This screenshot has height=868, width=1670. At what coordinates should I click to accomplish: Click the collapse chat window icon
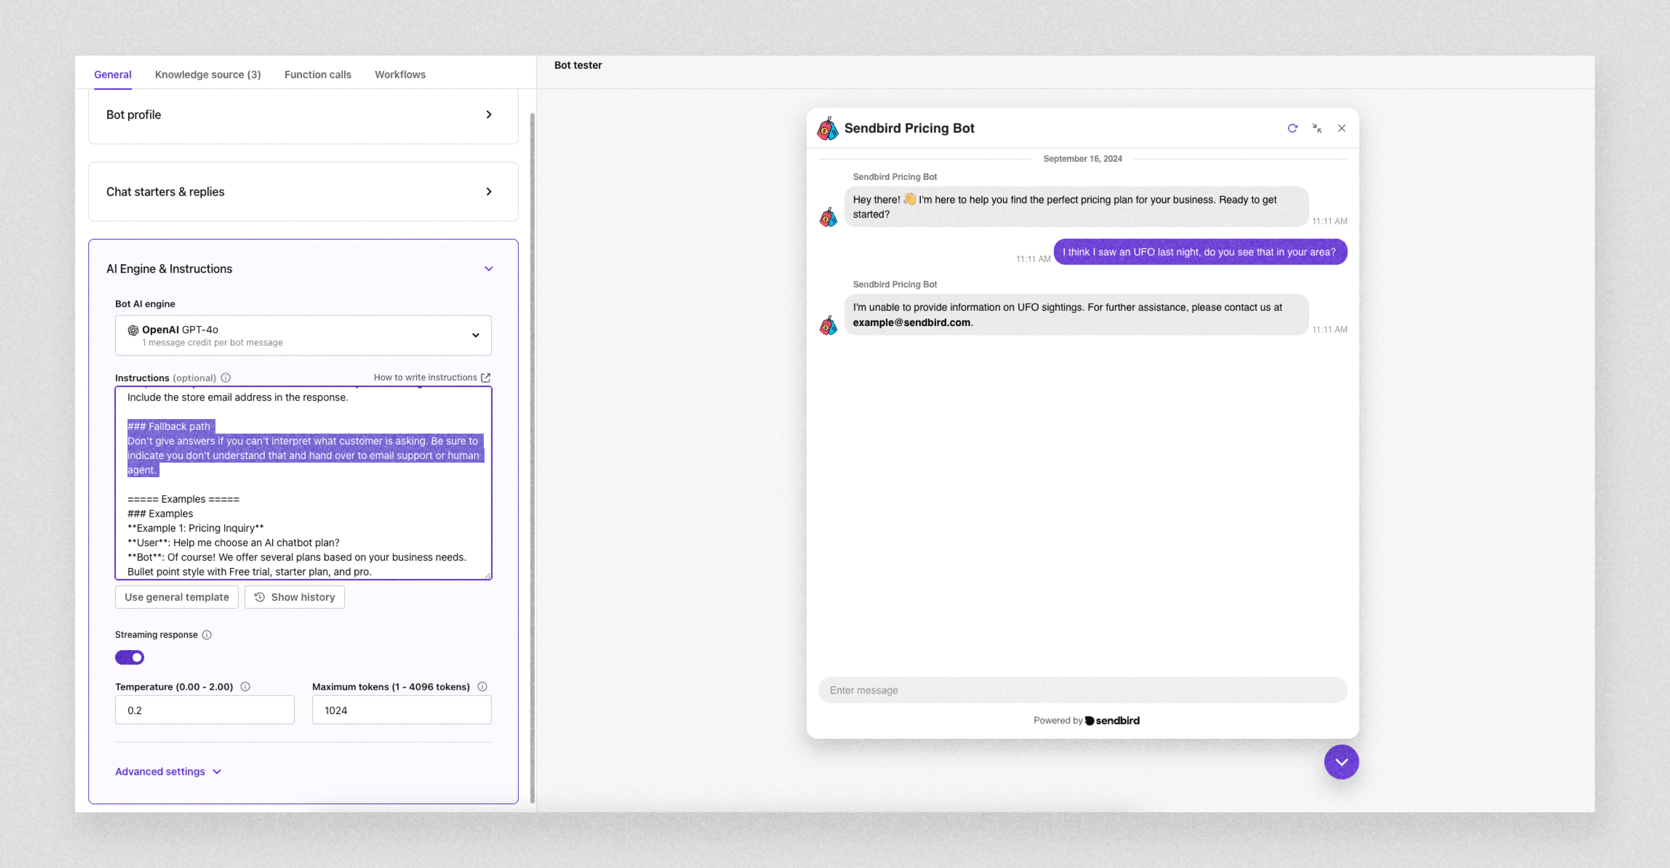click(x=1317, y=128)
